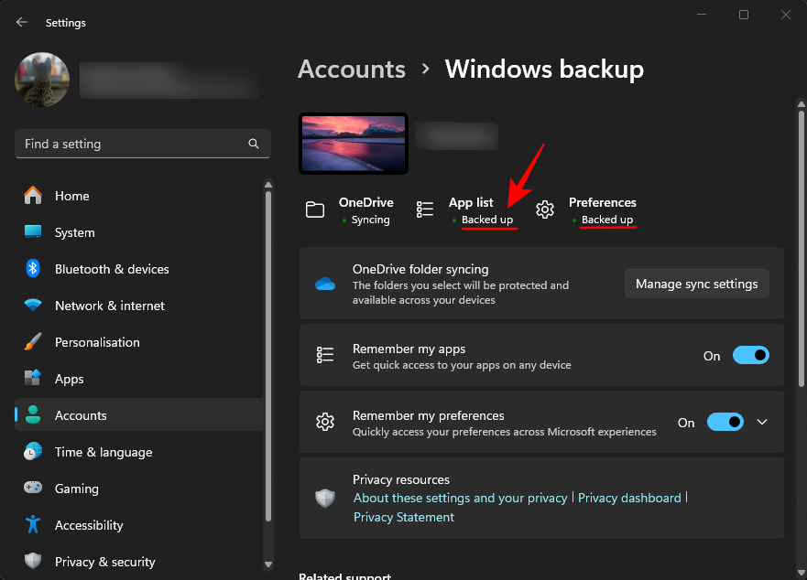Click the back arrow in Settings
The height and width of the screenshot is (580, 807).
tap(22, 22)
